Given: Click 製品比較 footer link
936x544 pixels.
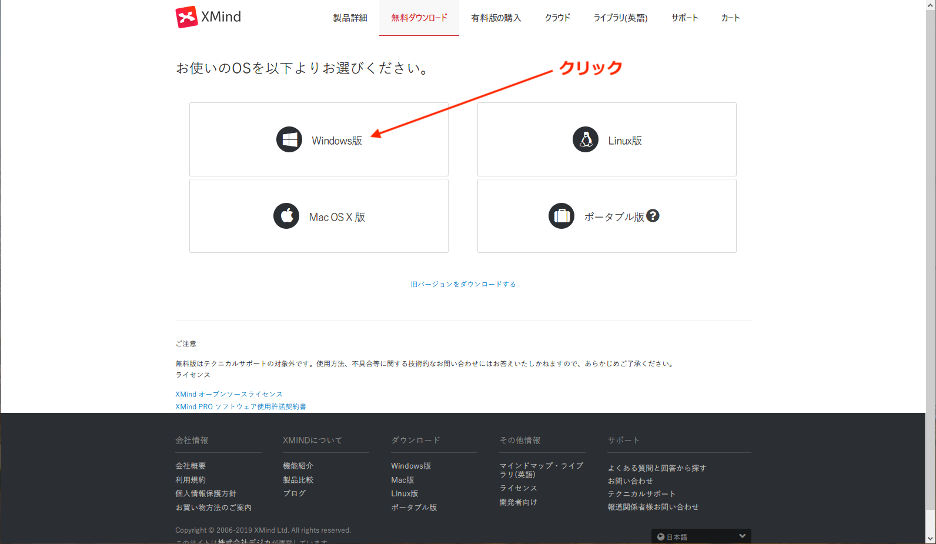Looking at the screenshot, I should pyautogui.click(x=298, y=480).
